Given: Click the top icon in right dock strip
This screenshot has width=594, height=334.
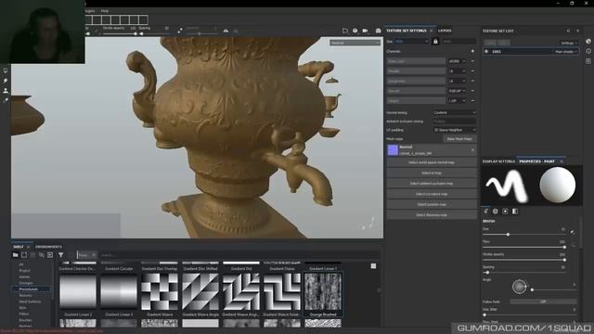Looking at the screenshot, I should point(588,41).
